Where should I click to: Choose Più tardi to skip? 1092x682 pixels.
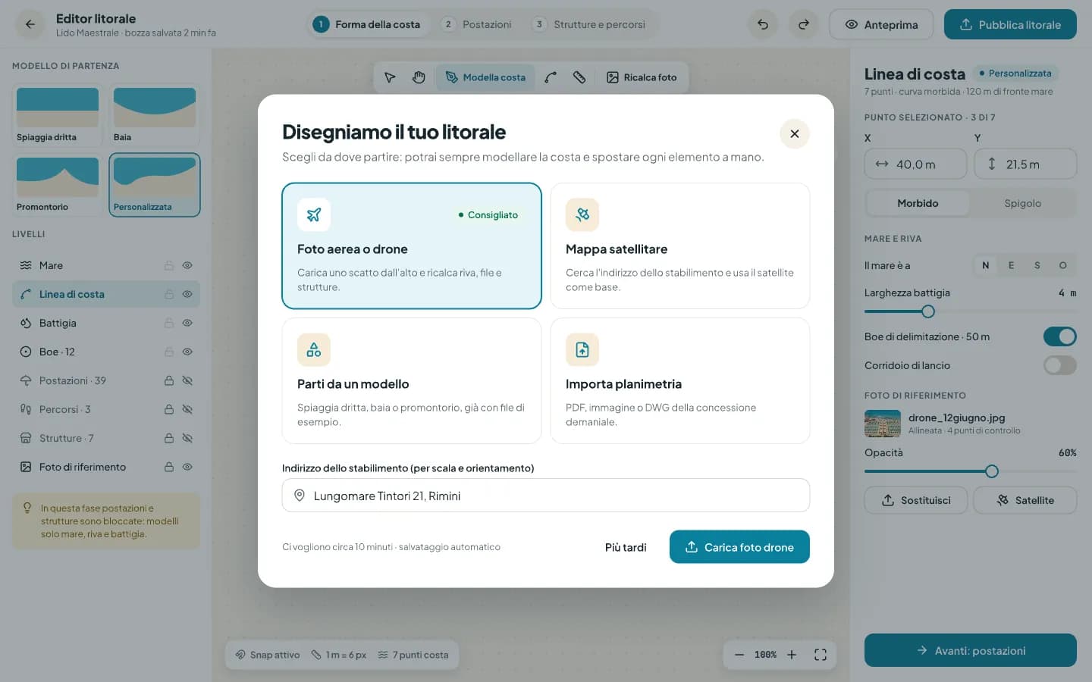626,547
